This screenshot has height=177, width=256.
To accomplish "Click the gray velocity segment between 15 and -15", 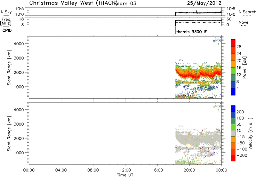I will [233, 134].
